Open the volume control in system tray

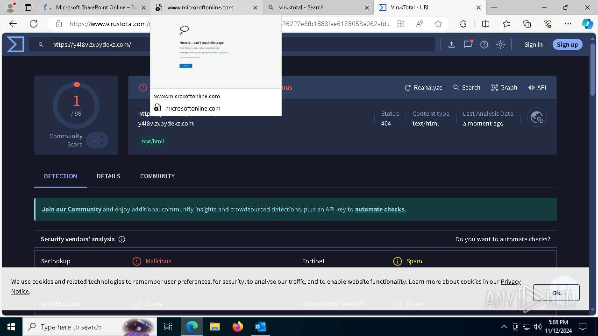point(537,327)
